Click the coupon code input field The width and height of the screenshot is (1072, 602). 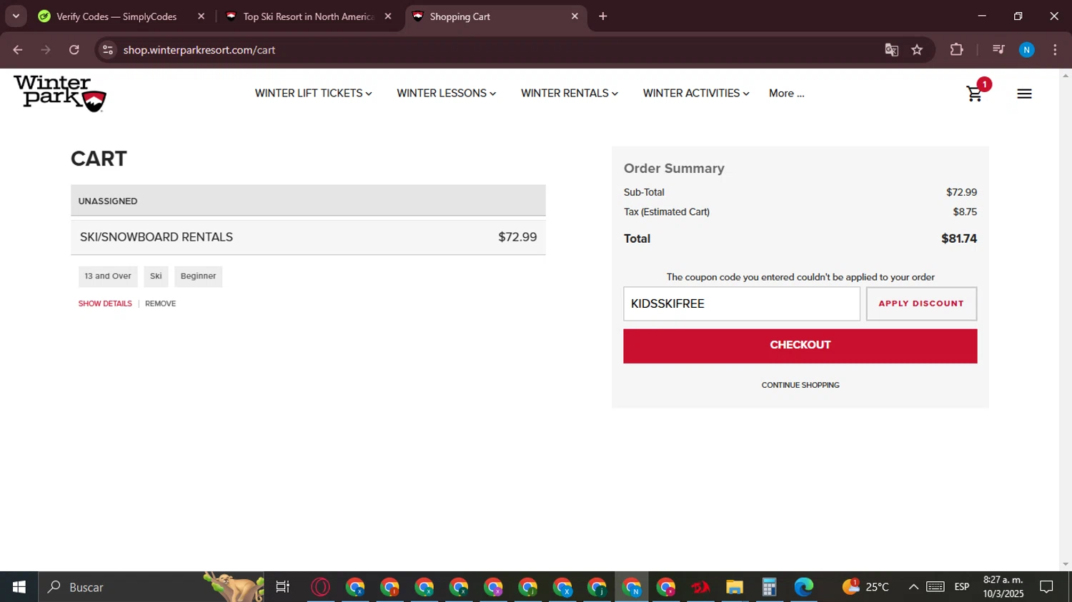click(742, 303)
